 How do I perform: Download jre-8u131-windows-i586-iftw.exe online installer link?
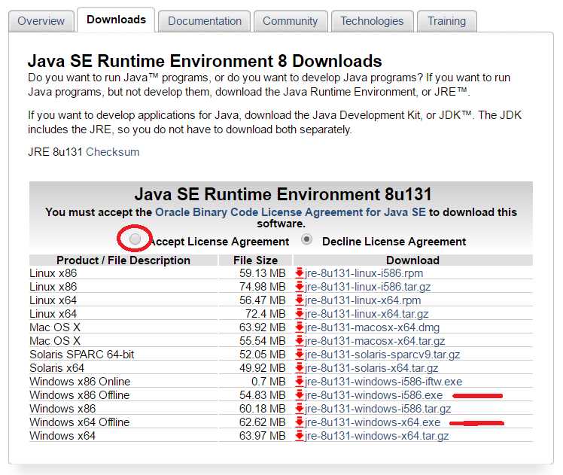383,382
